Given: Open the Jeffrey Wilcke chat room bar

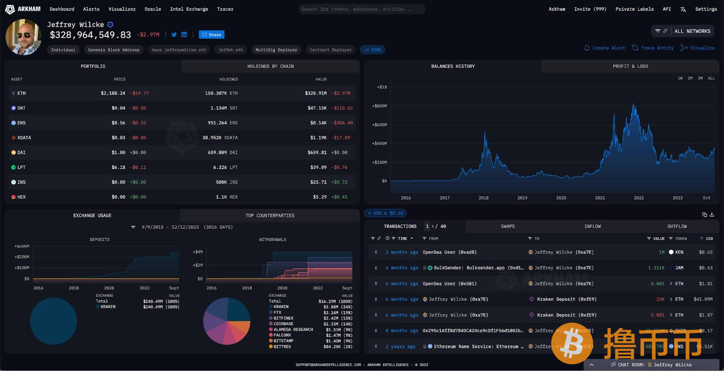Looking at the screenshot, I should tap(652, 365).
